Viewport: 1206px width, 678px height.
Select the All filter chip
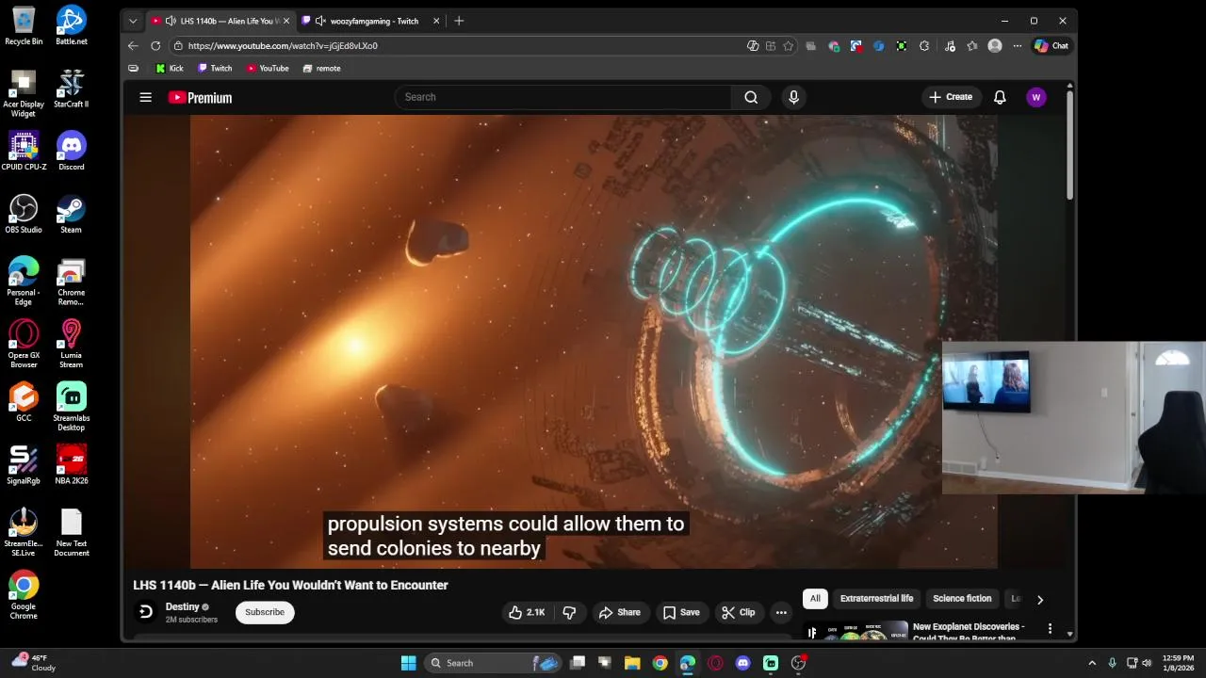[x=815, y=599]
